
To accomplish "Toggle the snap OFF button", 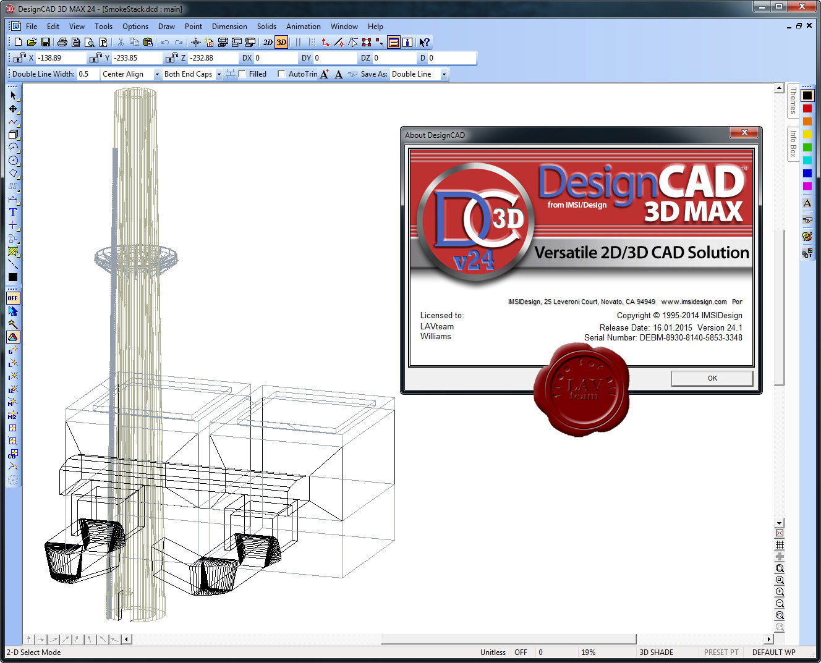I will pos(13,298).
